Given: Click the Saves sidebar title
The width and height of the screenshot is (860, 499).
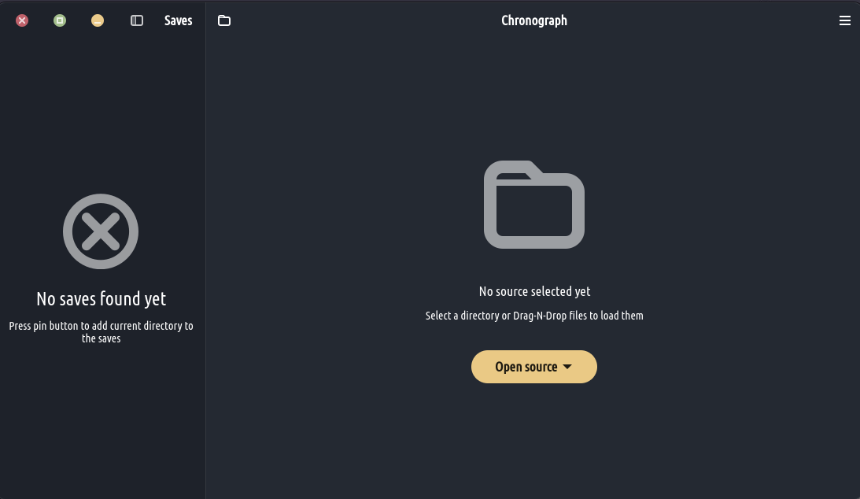Looking at the screenshot, I should [178, 20].
